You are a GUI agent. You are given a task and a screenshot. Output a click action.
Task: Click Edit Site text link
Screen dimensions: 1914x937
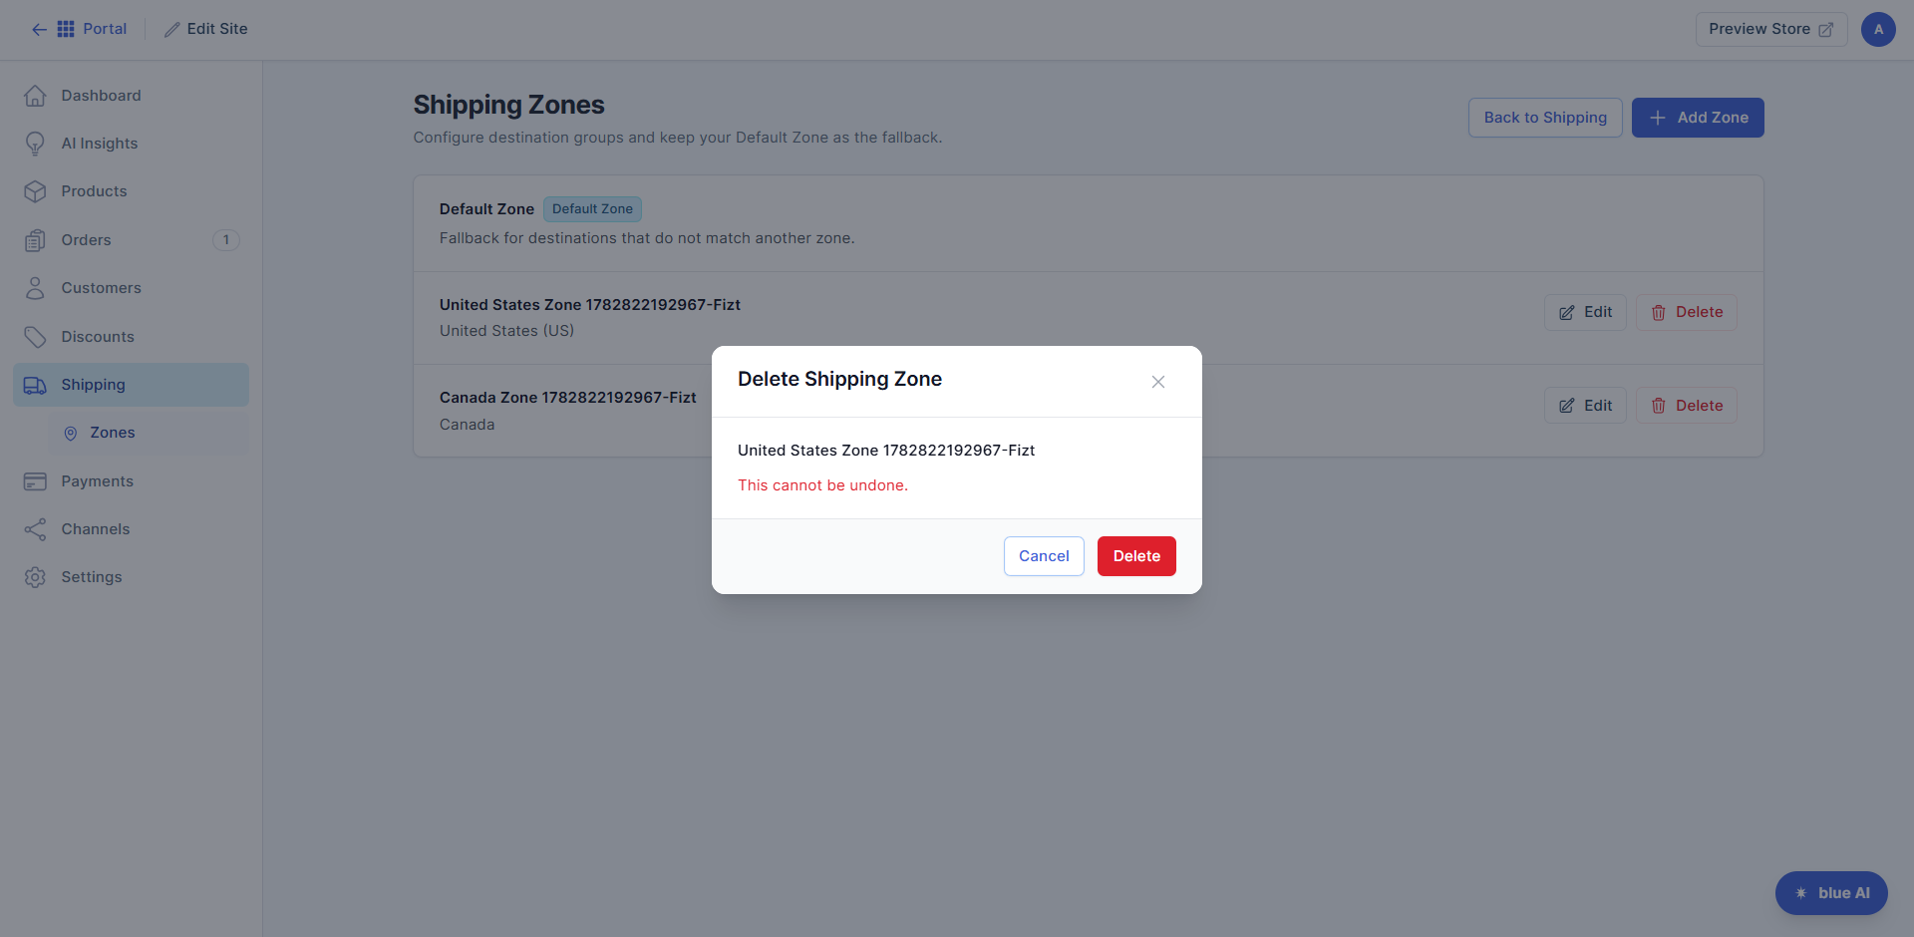tap(217, 29)
